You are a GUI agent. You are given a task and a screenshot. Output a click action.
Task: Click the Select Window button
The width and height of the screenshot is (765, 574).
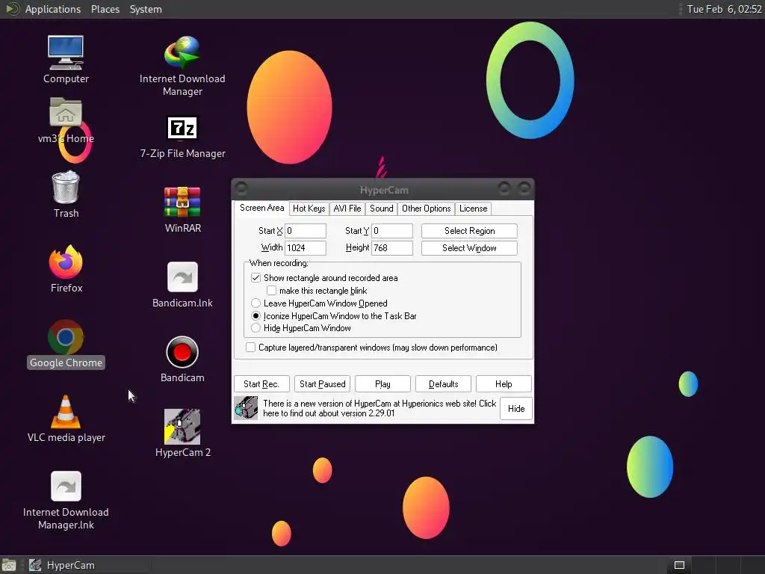pos(469,248)
